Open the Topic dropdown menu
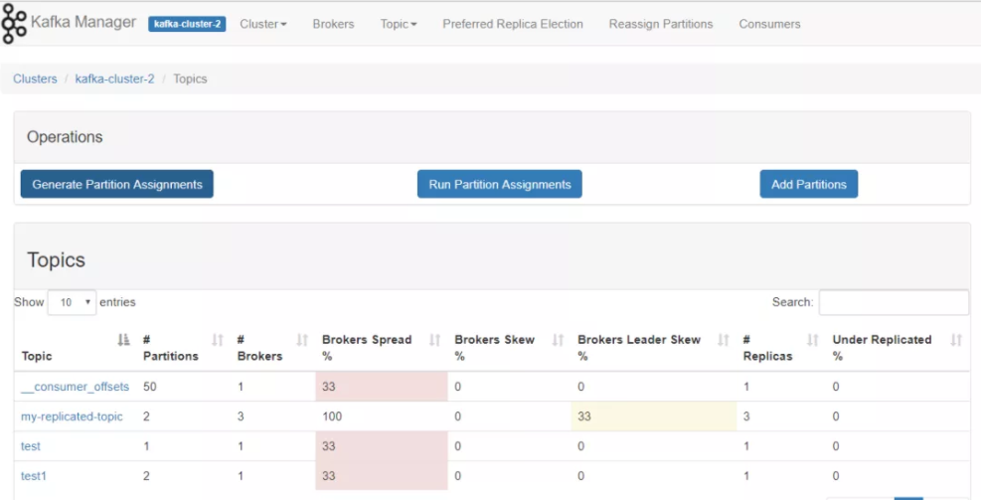This screenshot has width=981, height=500. coord(399,24)
